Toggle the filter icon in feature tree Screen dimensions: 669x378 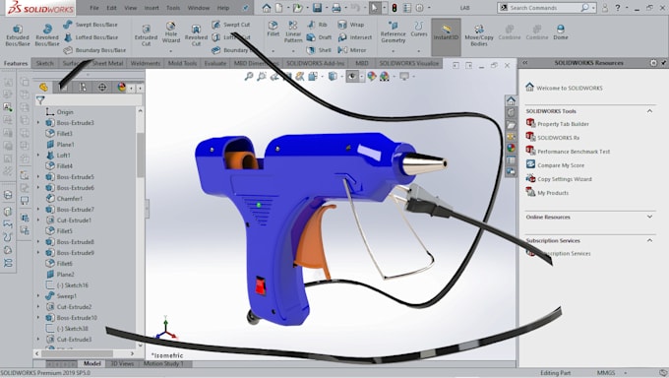pos(40,100)
